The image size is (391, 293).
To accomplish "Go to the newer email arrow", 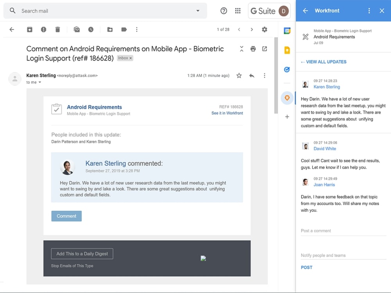I will click(x=239, y=29).
